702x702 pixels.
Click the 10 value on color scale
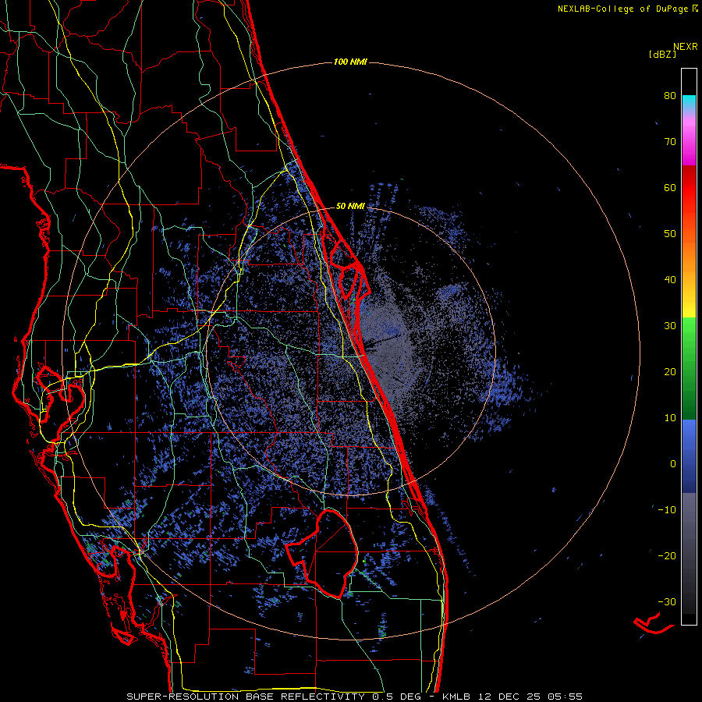pyautogui.click(x=670, y=418)
